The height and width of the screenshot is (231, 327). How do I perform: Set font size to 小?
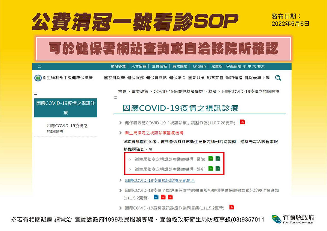click(245, 66)
